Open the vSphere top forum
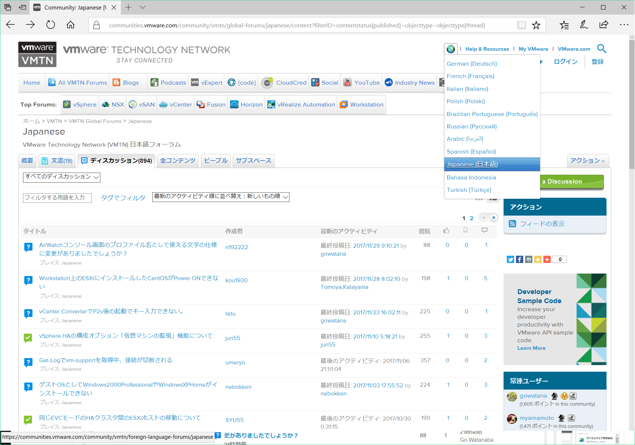The image size is (635, 445). tap(80, 104)
